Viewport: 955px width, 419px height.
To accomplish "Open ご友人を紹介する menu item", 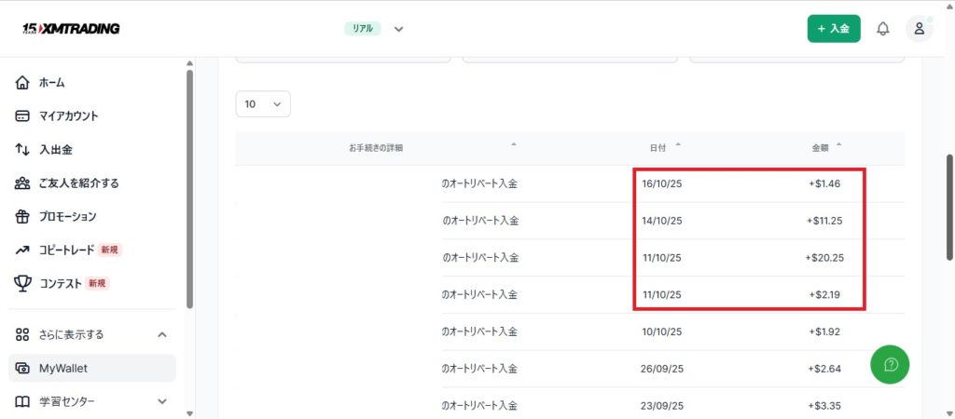I will [x=78, y=183].
